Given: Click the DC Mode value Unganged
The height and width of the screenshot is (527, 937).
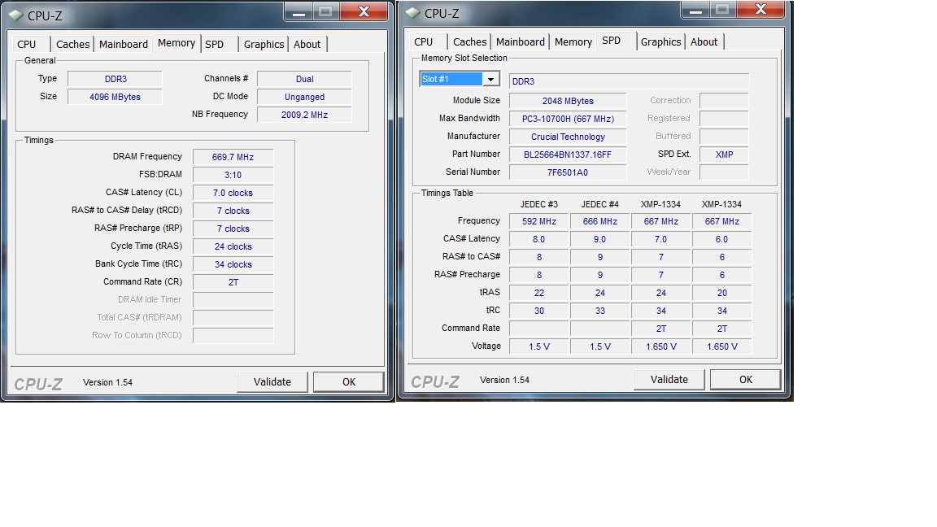Looking at the screenshot, I should click(x=304, y=97).
